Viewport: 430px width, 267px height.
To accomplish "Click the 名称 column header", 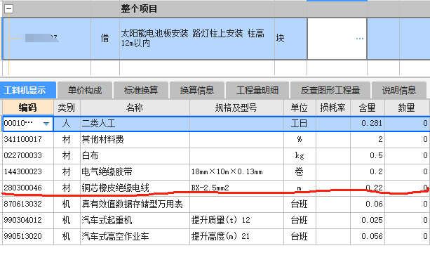I will click(135, 108).
